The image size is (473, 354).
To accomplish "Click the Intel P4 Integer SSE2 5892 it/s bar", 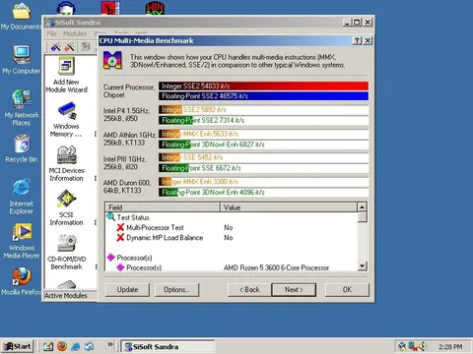I will (263, 110).
